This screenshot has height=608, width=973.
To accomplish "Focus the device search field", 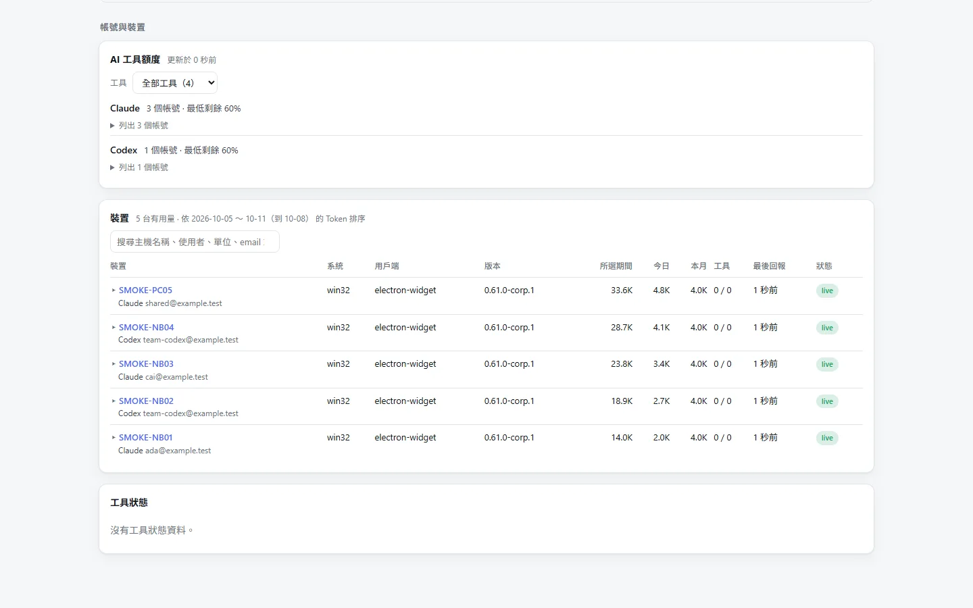I will tap(195, 242).
